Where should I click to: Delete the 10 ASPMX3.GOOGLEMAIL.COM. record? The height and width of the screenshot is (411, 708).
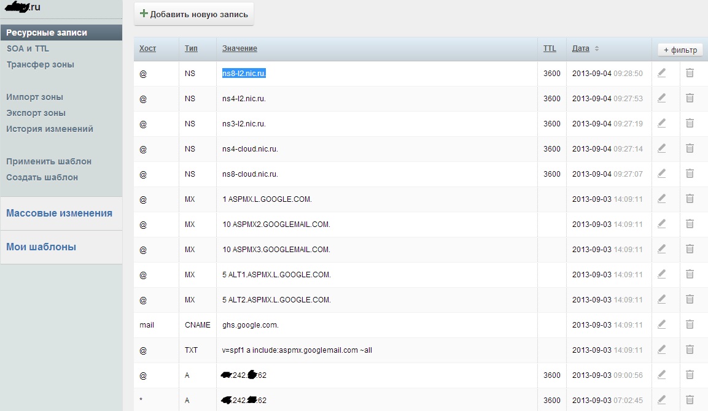[690, 249]
